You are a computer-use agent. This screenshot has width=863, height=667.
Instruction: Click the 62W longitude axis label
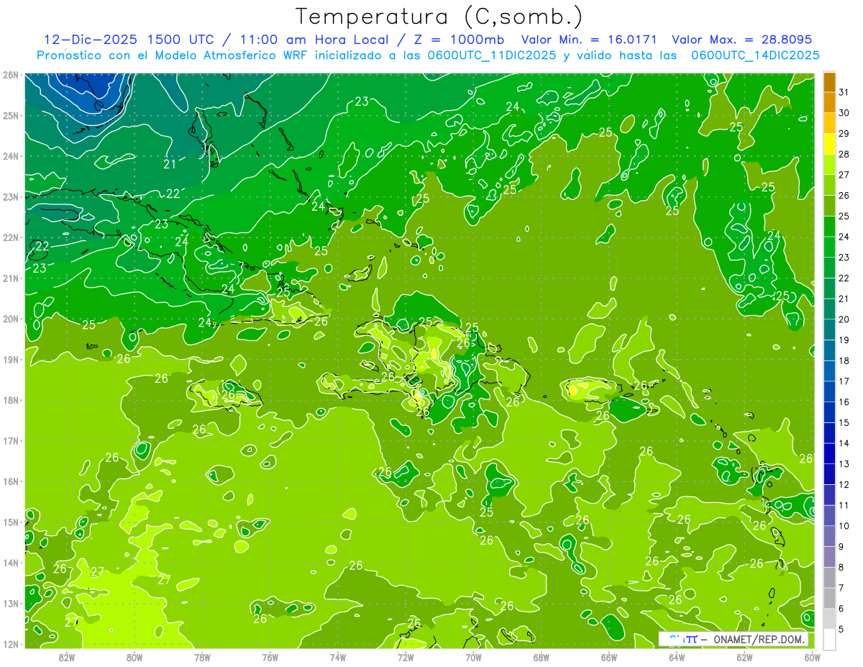click(x=744, y=657)
